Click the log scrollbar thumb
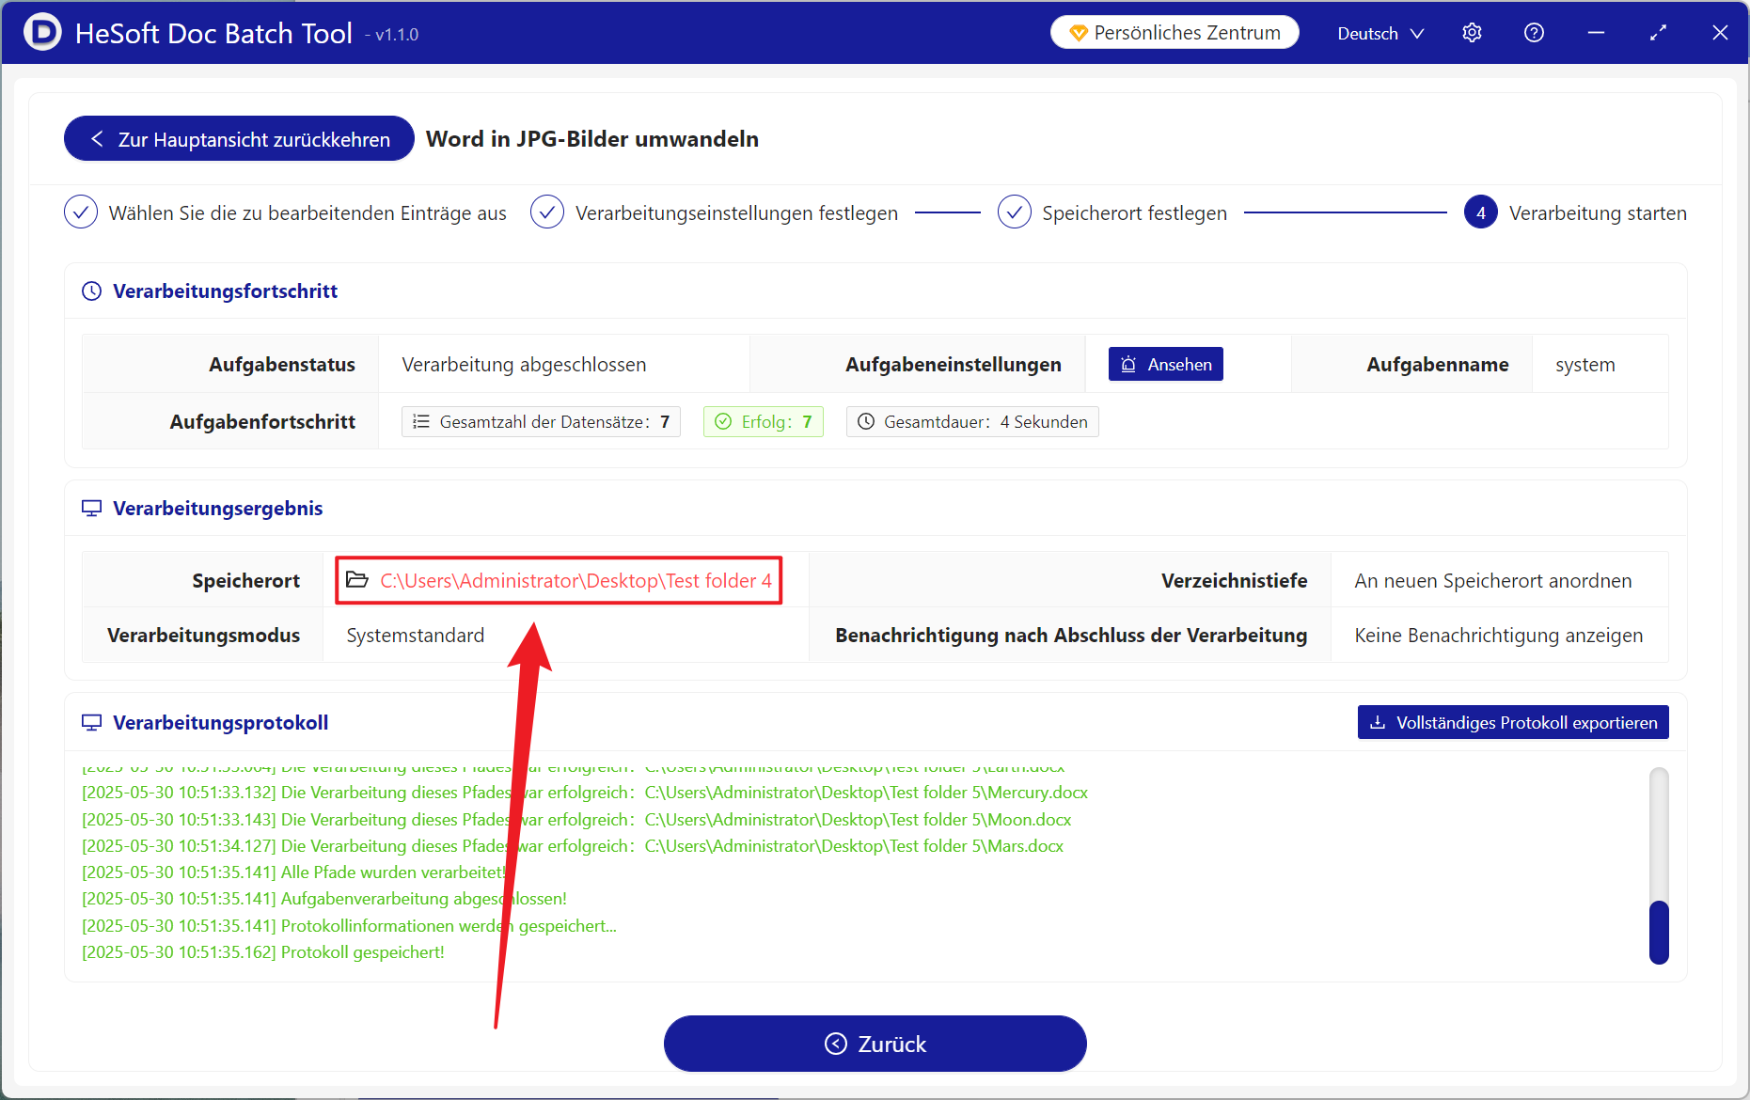This screenshot has height=1100, width=1750. (x=1659, y=932)
